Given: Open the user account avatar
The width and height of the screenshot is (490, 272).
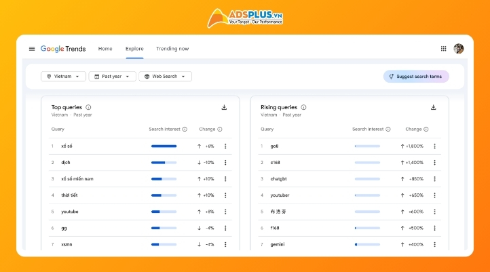Looking at the screenshot, I should (458, 49).
